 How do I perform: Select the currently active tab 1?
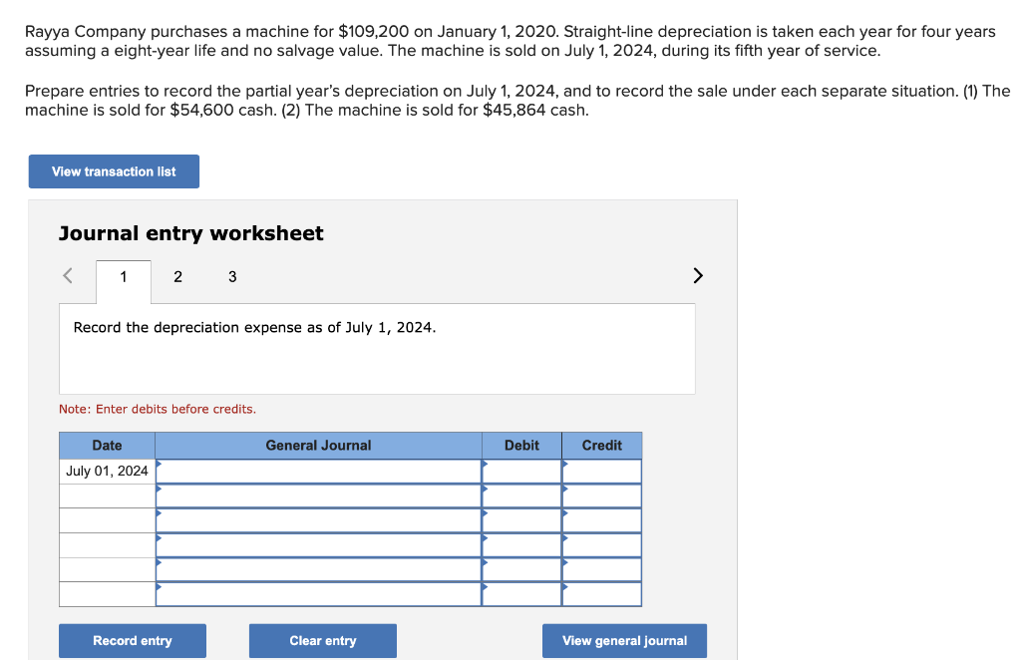[x=123, y=276]
